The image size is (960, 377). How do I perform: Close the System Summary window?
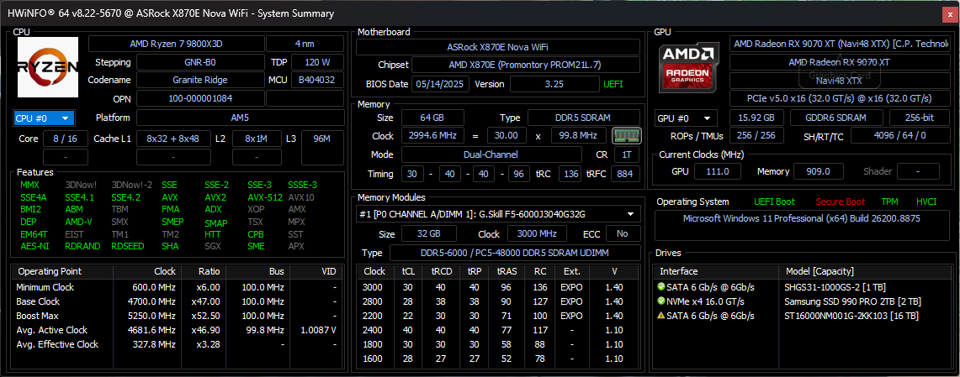(950, 13)
